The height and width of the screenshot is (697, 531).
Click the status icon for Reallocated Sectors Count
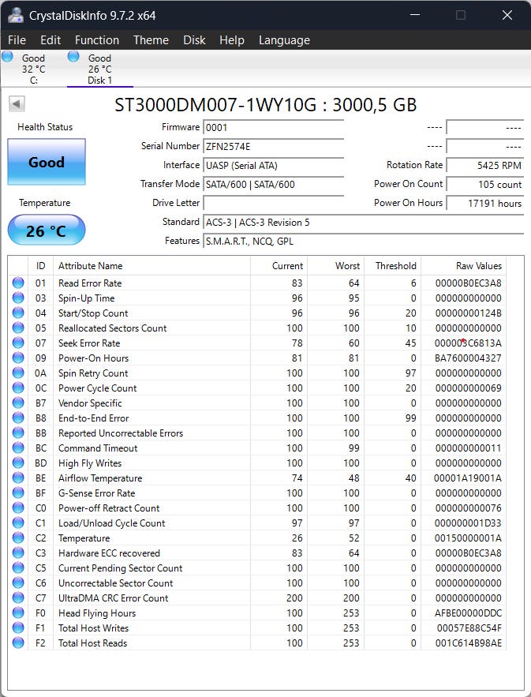[x=18, y=328]
